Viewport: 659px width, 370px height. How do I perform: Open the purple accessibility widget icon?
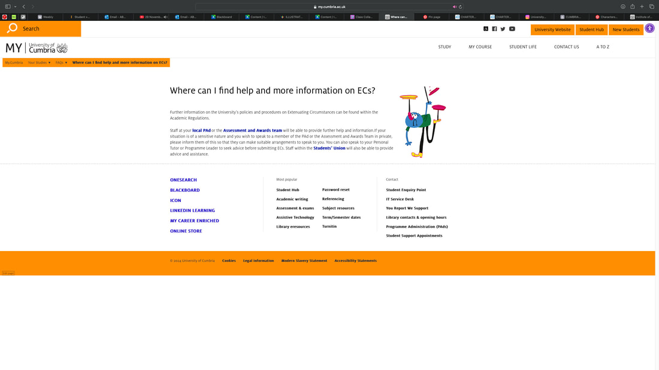point(649,28)
